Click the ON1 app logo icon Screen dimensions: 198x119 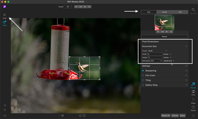(5, 7)
